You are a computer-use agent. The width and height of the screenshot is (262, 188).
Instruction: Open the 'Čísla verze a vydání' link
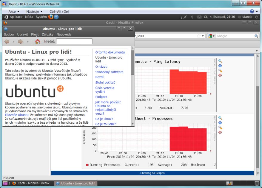click(105, 90)
